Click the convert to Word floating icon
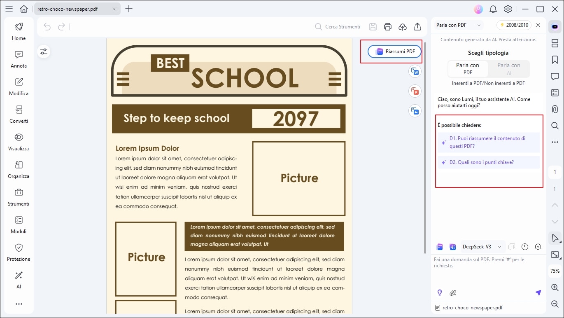The width and height of the screenshot is (564, 318). (x=415, y=71)
